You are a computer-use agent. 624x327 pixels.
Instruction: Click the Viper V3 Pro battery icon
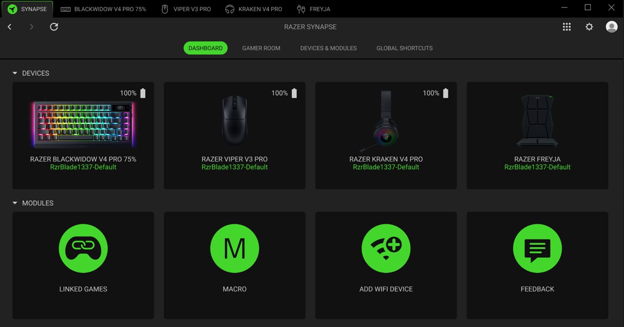pos(294,93)
